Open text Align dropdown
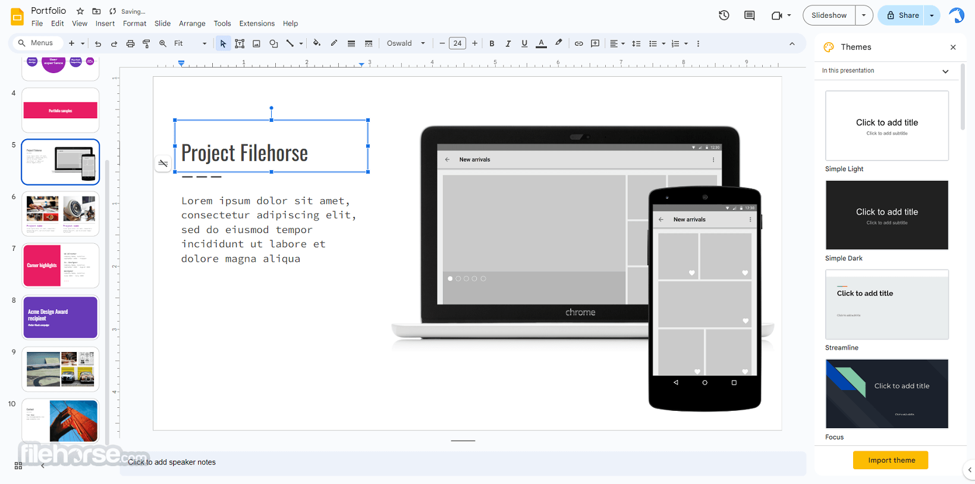 tap(617, 43)
